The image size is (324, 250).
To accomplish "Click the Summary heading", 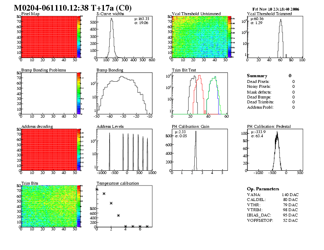I will [x=257, y=76].
